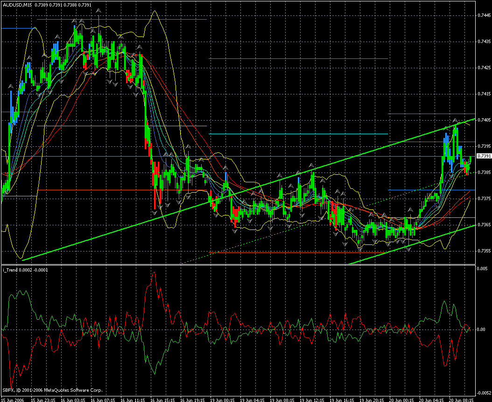This screenshot has width=492, height=402.
Task: Click the 19 Jun 04:15 time label
Action: [252, 400]
